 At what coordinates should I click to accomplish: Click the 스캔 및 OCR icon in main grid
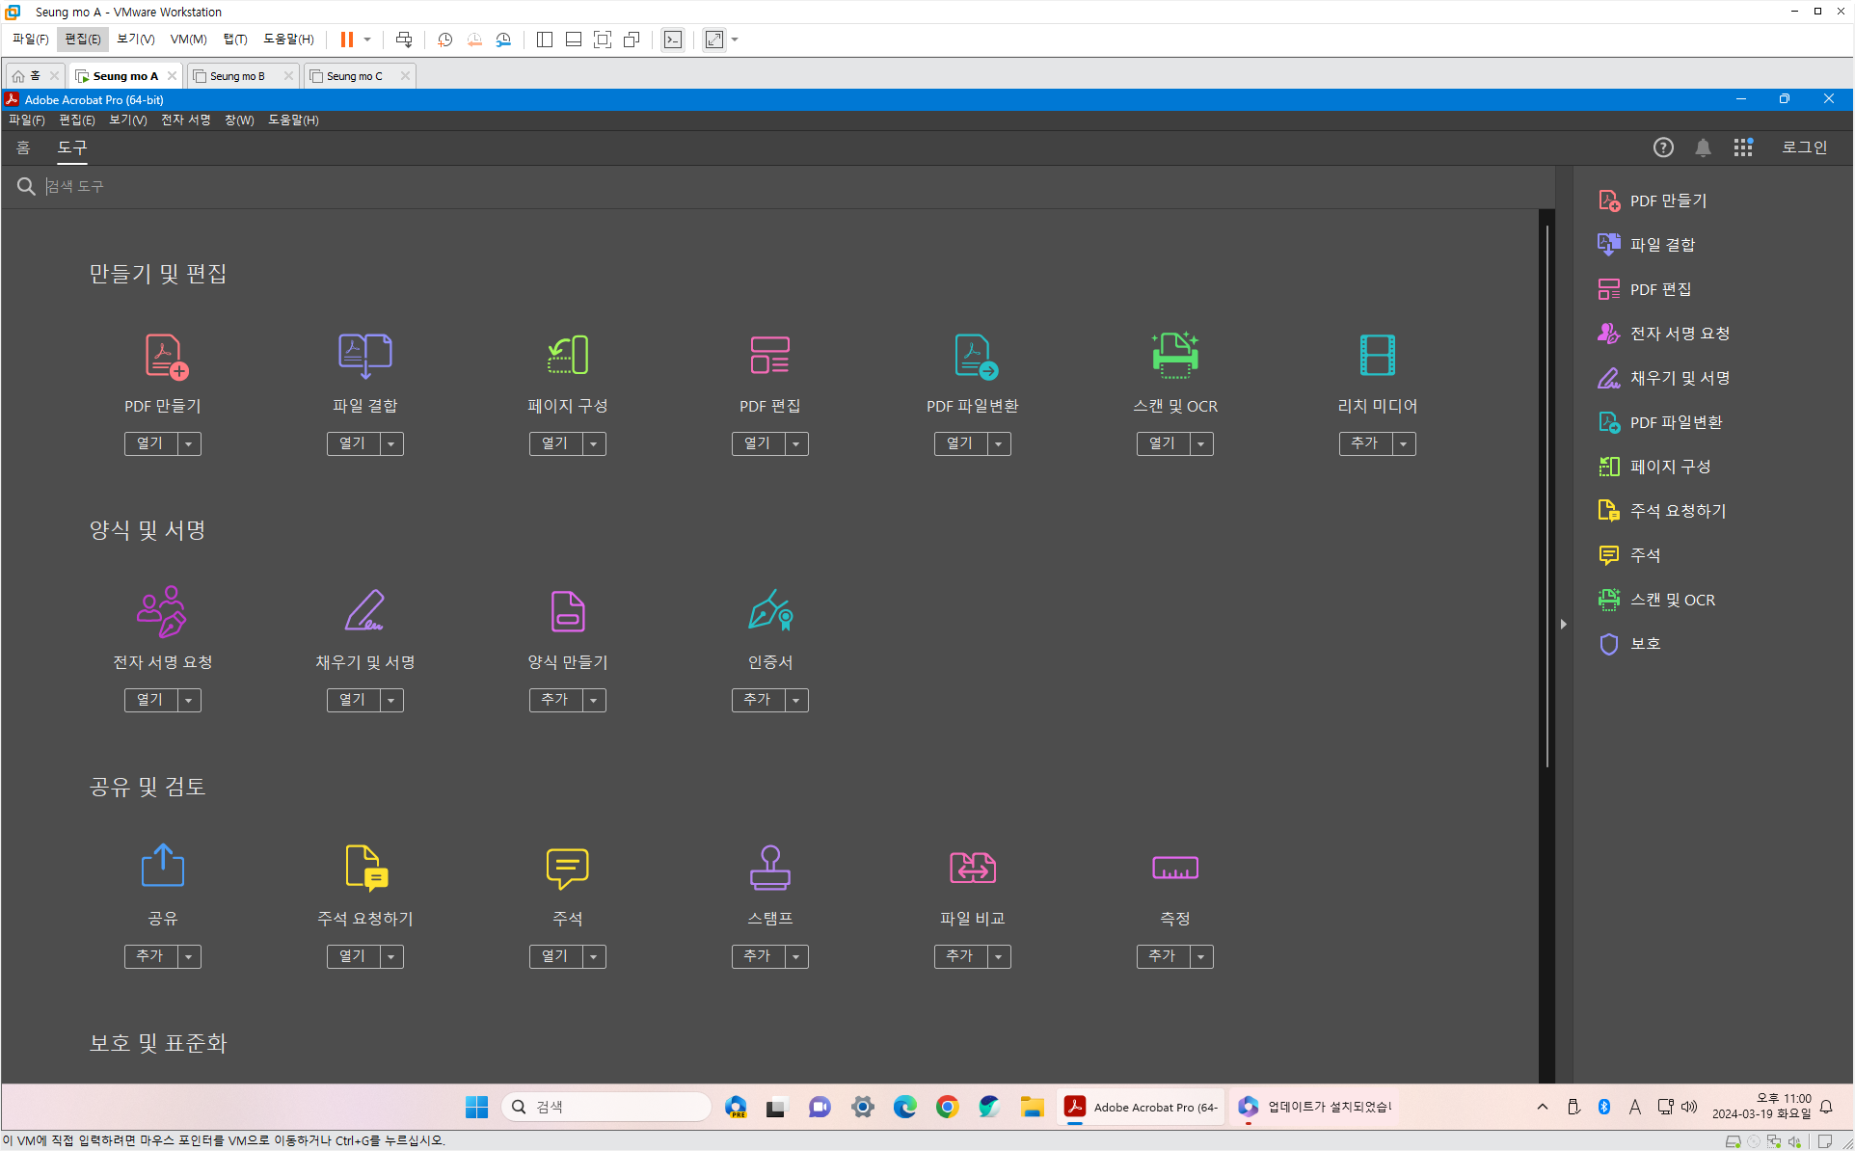1175,356
